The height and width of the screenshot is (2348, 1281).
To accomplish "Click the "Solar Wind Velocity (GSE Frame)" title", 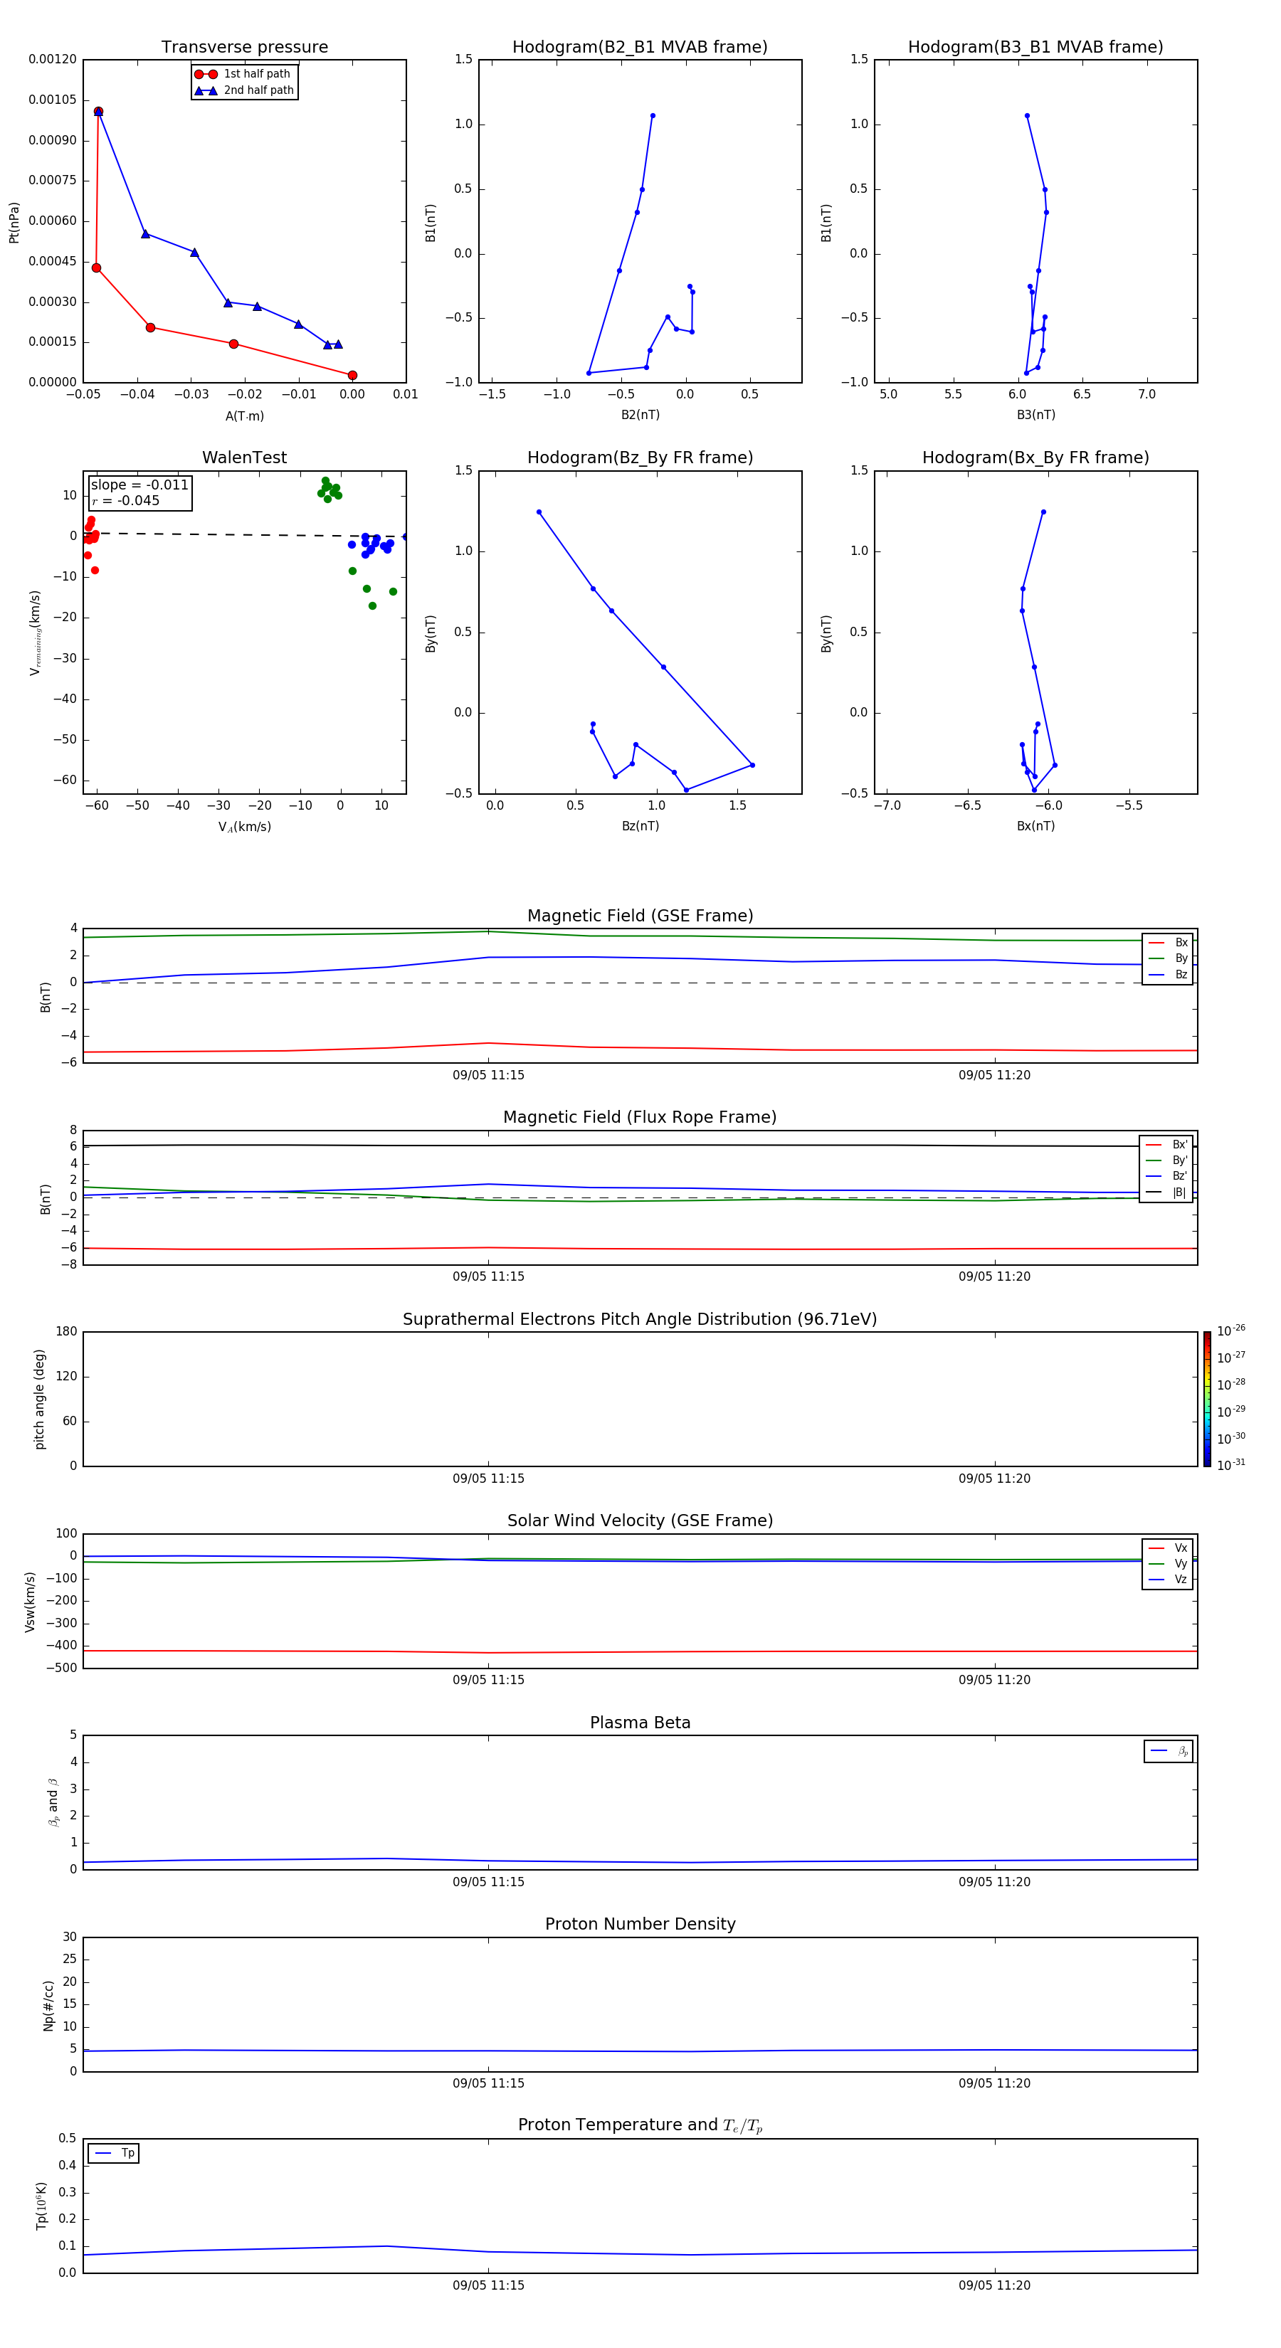I will pos(640,1521).
